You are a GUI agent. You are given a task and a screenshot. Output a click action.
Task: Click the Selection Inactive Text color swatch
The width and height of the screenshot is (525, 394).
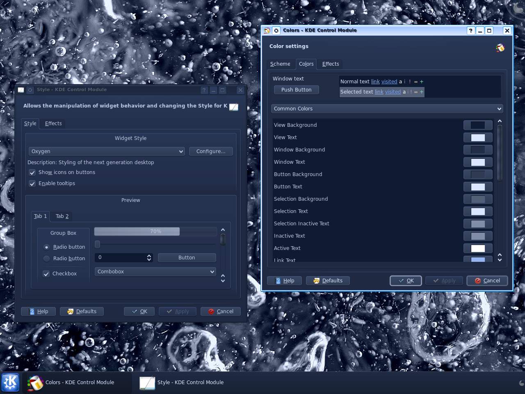pyautogui.click(x=478, y=224)
